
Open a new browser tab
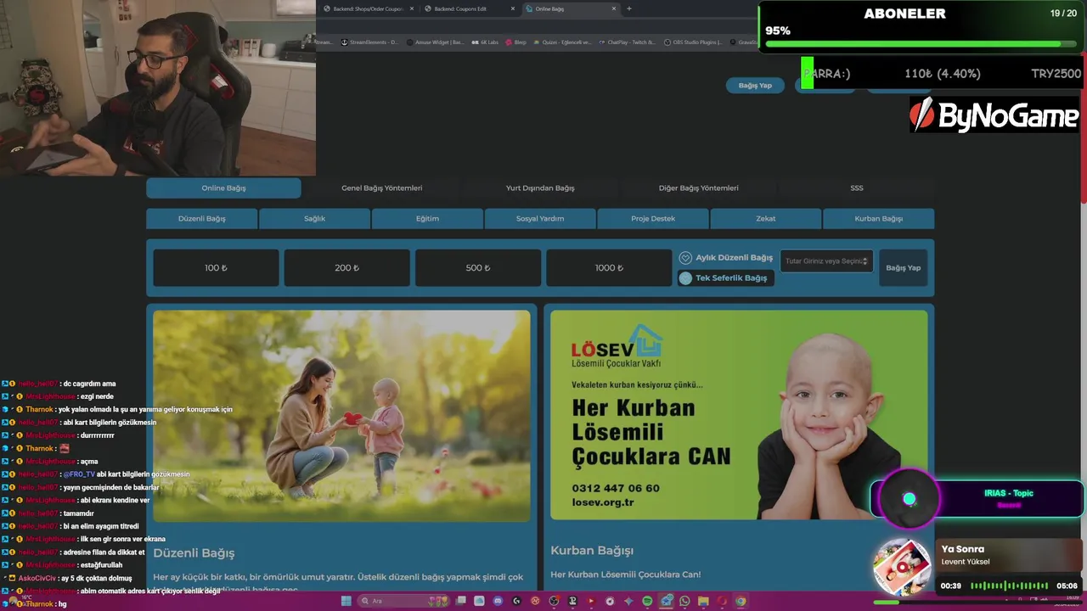pos(628,8)
